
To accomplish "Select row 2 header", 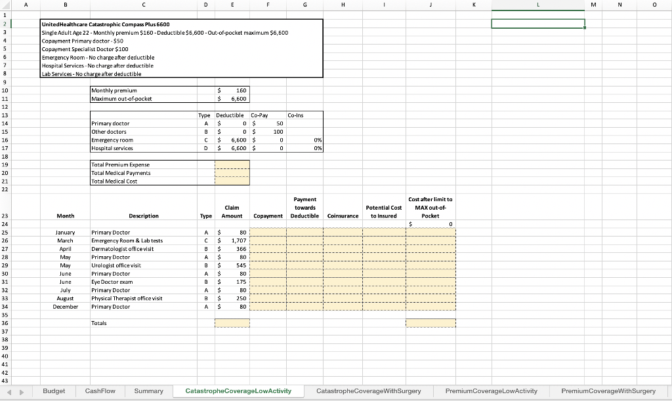I will (5, 24).
